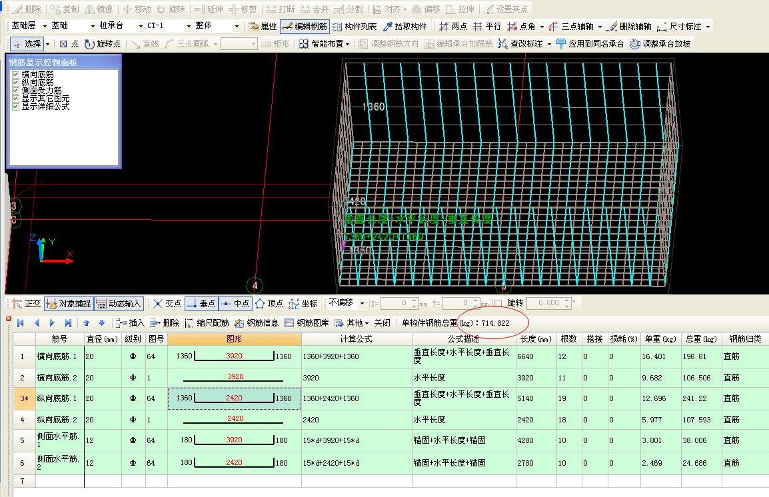Screen dimensions: 769x497
Task: Jump to last rebar record
Action: coord(68,323)
